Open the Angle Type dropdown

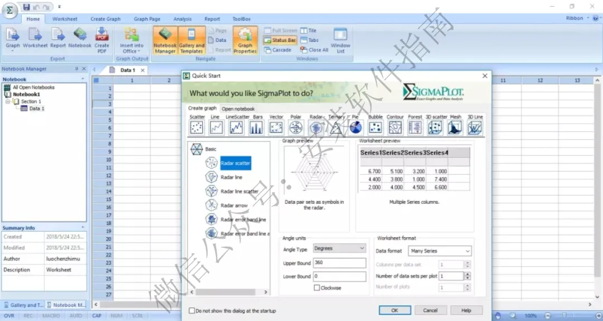(x=339, y=248)
